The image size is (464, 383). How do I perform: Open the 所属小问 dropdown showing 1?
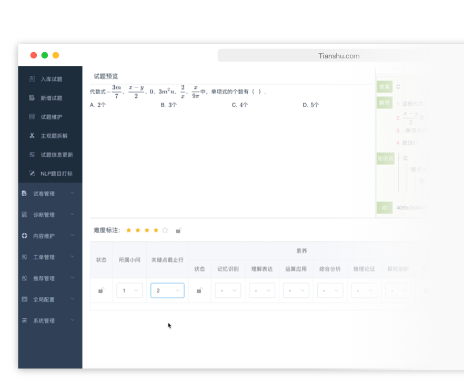pos(129,290)
